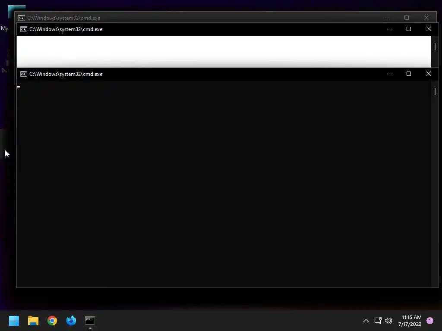Click the middle cmd.exe title bar text
This screenshot has width=442, height=331.
coord(66,29)
